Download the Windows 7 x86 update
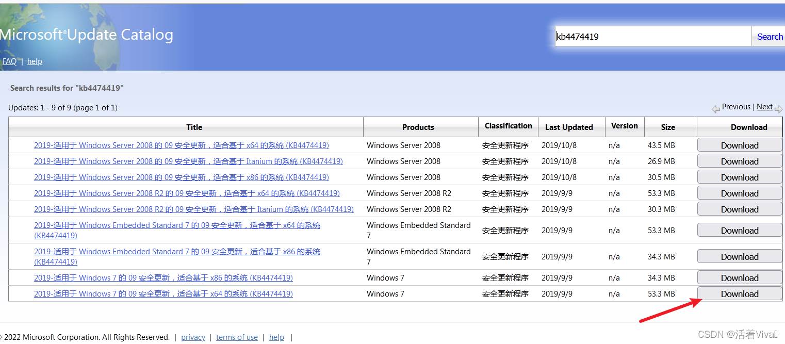The height and width of the screenshot is (344, 785). [740, 278]
